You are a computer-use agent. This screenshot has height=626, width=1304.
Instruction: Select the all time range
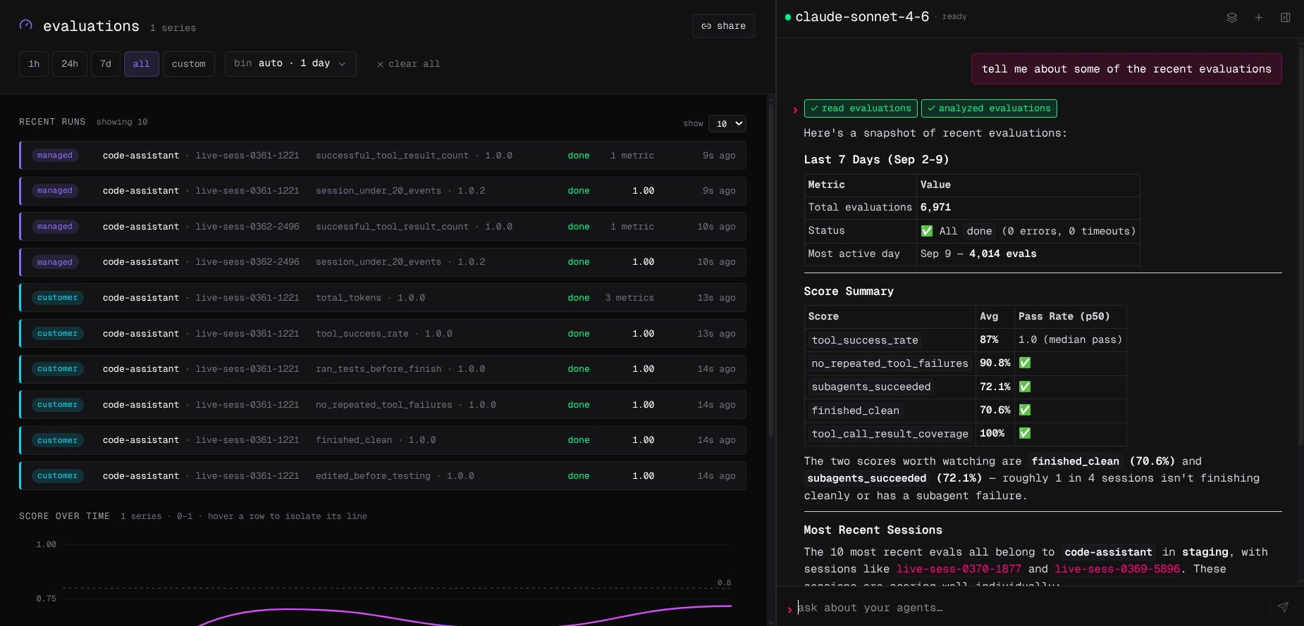coord(142,64)
